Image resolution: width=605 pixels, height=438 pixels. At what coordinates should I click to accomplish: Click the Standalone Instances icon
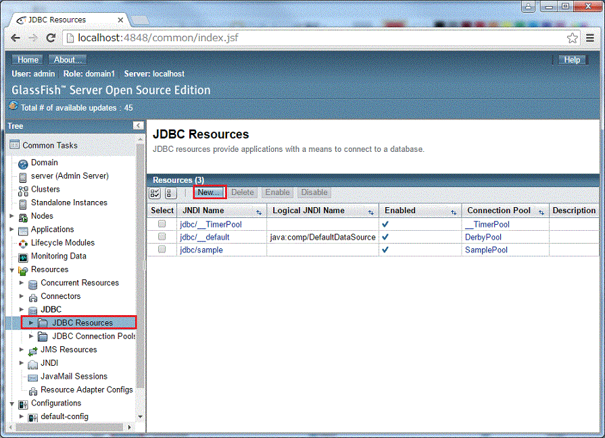pyautogui.click(x=23, y=204)
